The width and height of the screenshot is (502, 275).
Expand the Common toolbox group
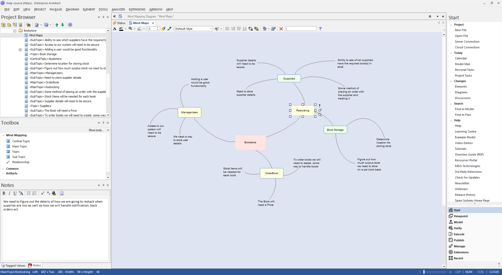click(x=3, y=169)
